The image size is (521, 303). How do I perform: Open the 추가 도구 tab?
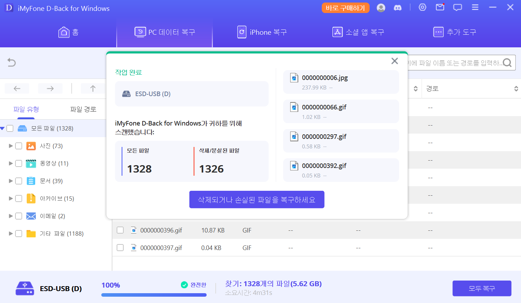(x=455, y=32)
